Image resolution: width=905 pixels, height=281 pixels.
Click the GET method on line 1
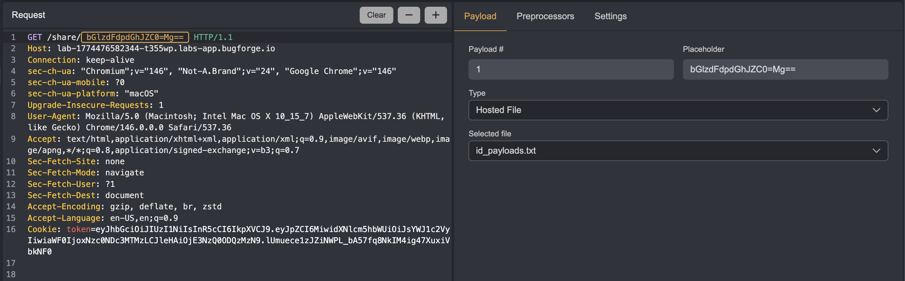(35, 37)
